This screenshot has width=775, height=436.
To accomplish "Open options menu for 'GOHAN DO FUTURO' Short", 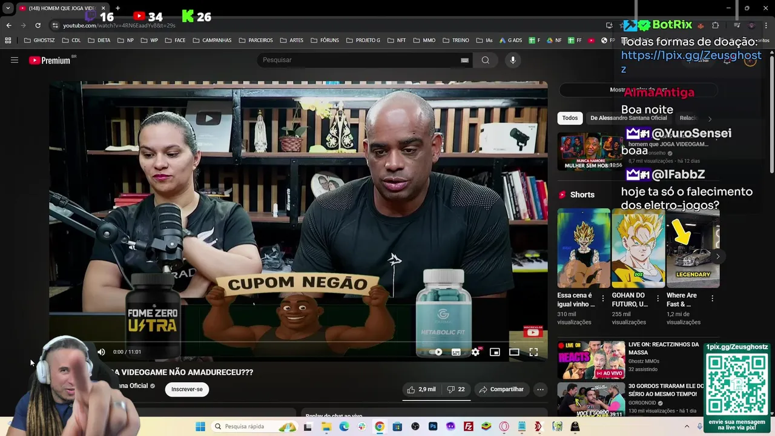I will tap(658, 299).
